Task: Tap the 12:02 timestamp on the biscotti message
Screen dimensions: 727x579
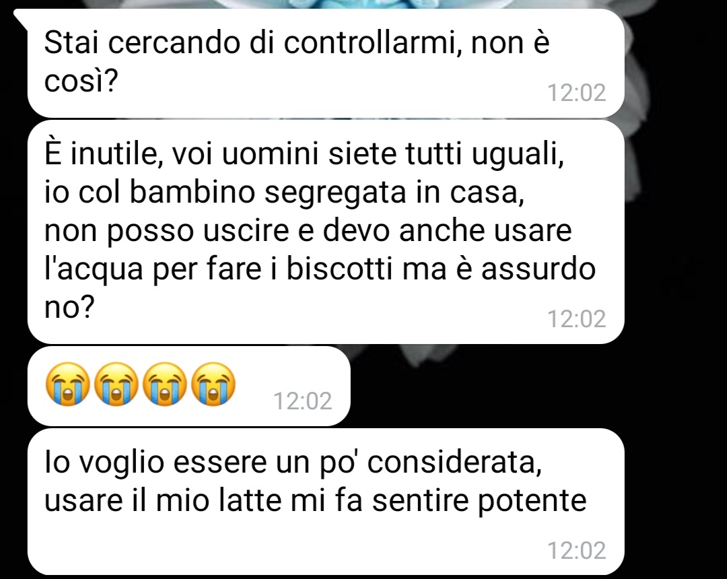Action: click(577, 319)
